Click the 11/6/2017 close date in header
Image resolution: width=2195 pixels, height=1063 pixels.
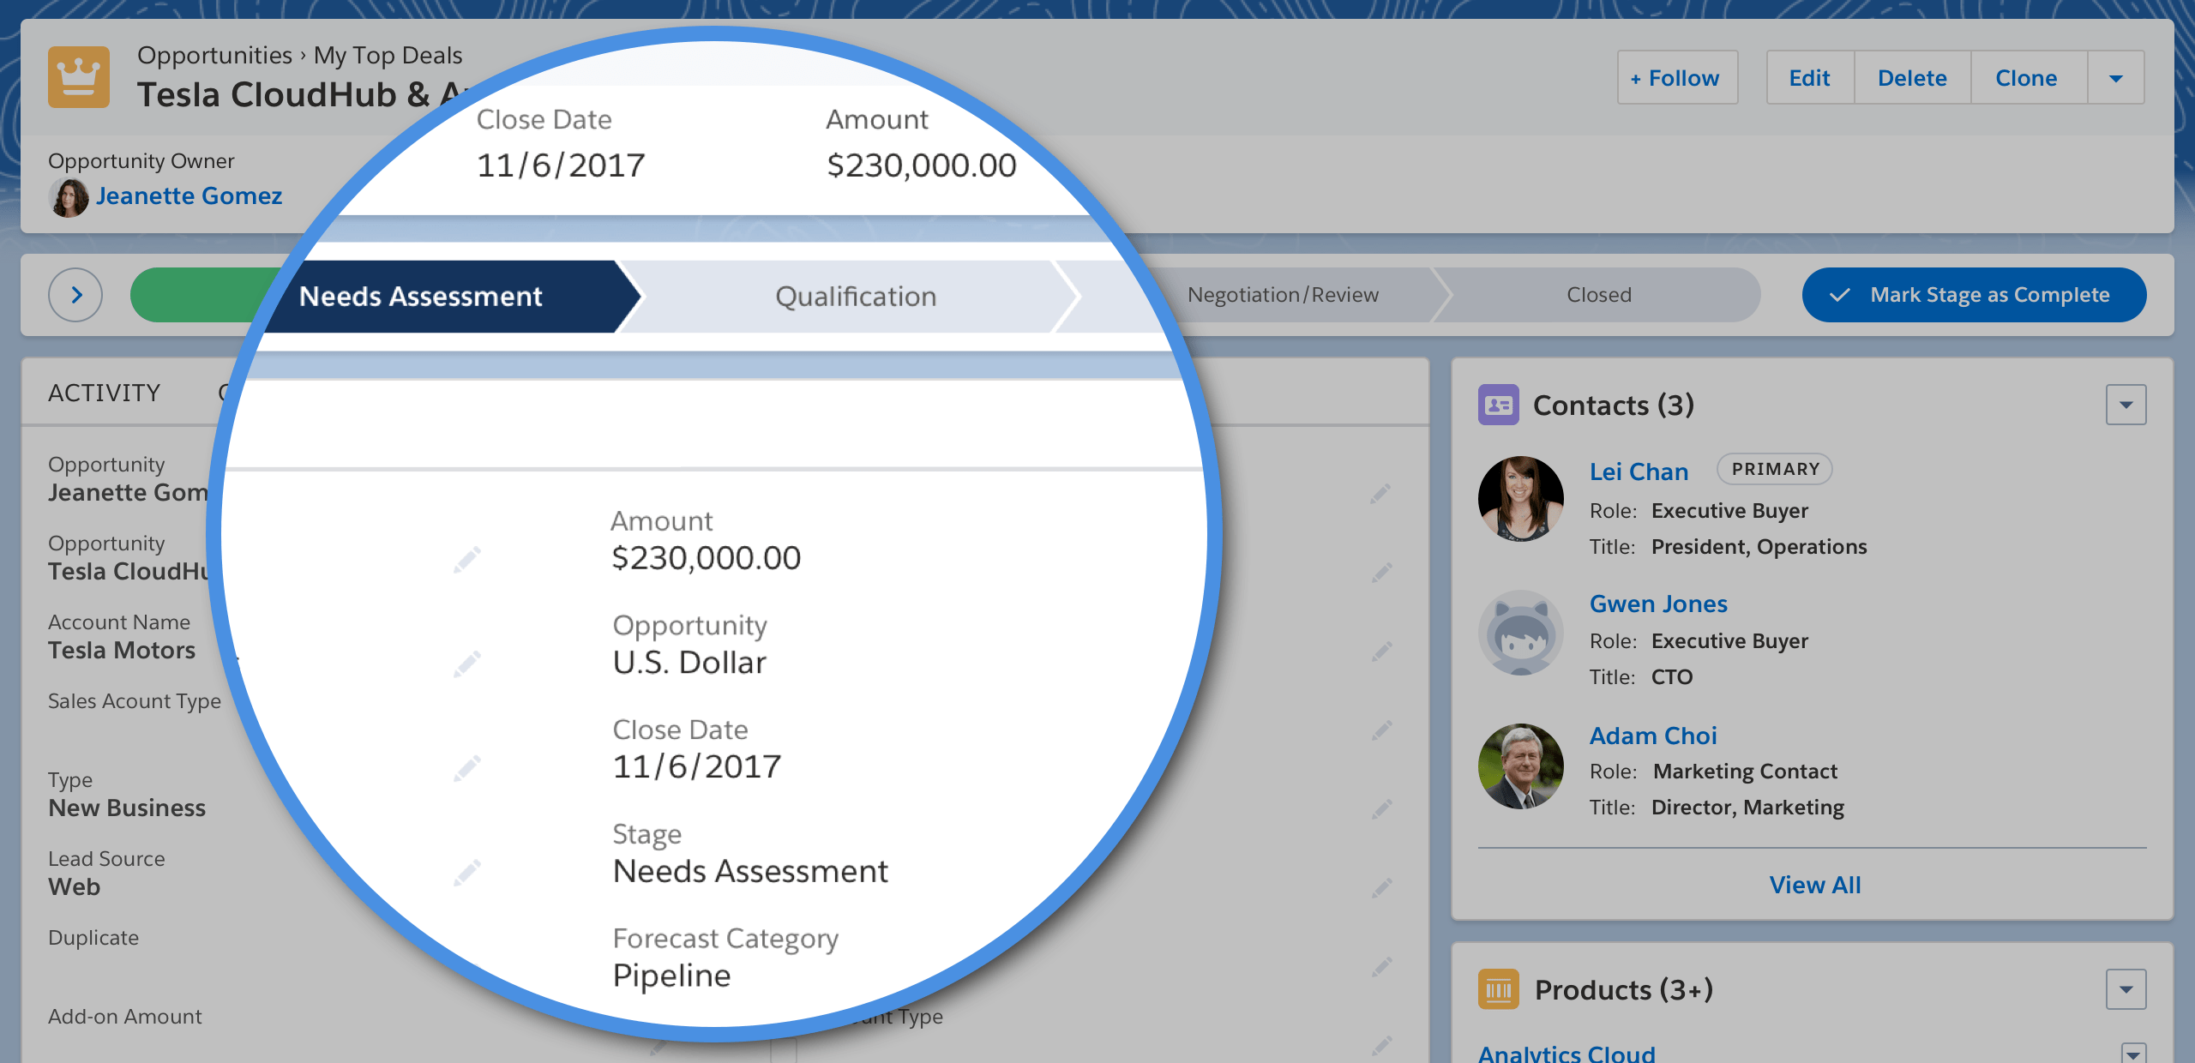pyautogui.click(x=561, y=165)
